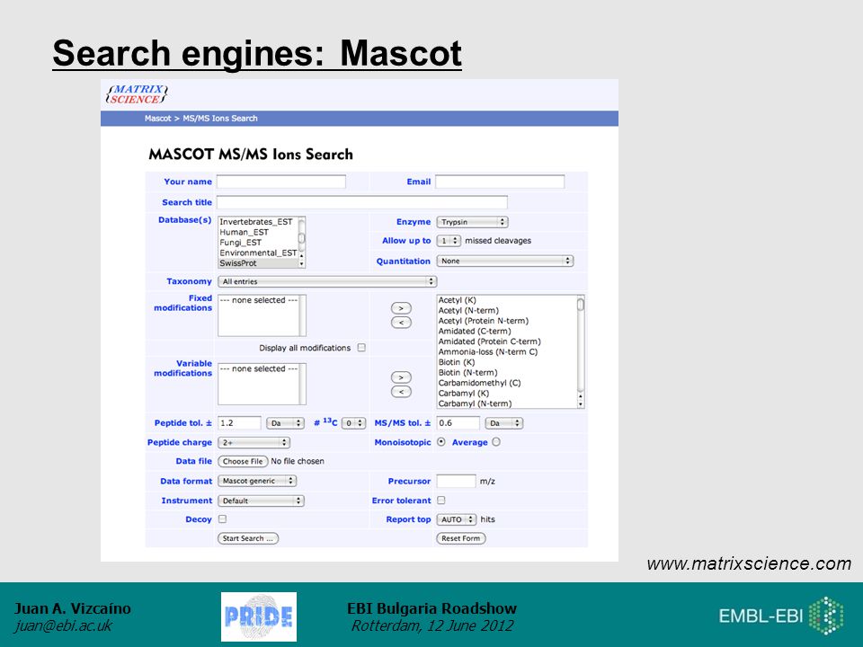Click the Precursor m/z input field
The image size is (863, 647).
click(x=457, y=481)
